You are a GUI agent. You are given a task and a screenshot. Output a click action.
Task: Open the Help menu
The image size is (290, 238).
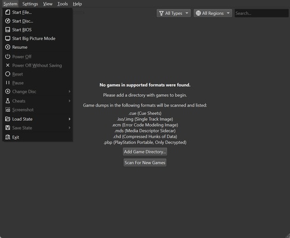point(77,4)
